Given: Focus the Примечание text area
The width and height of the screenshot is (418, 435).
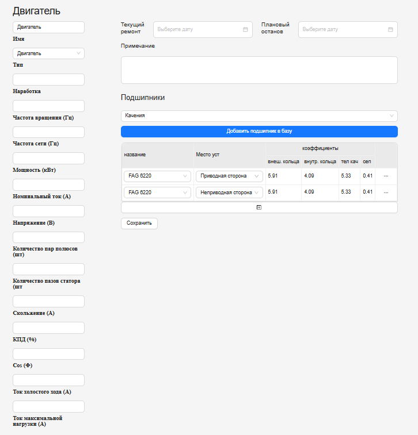Looking at the screenshot, I should [259, 70].
